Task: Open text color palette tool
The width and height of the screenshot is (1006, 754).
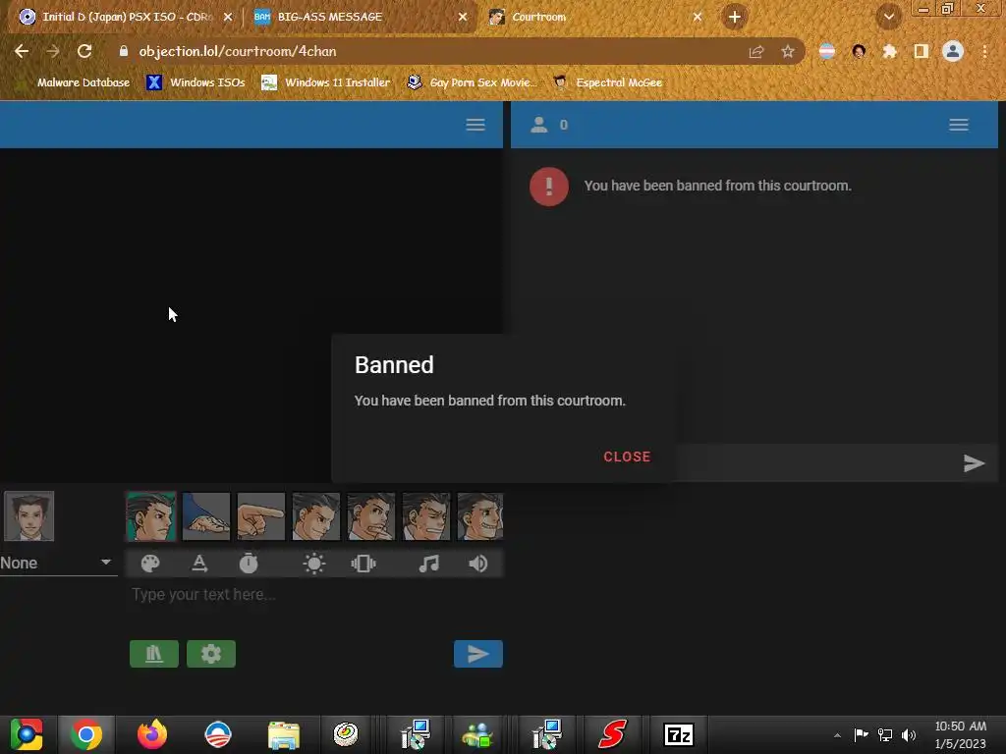Action: (x=150, y=564)
